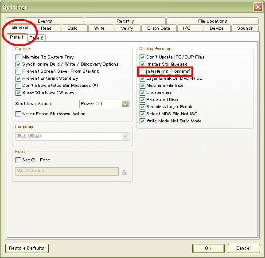Click the Restore Defaults button
Image resolution: width=265 pixels, height=258 pixels.
(x=27, y=248)
